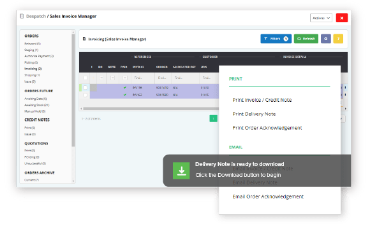The width and height of the screenshot is (370, 229).
Task: Open Authorise Payment in the sidebar
Action: point(39,56)
